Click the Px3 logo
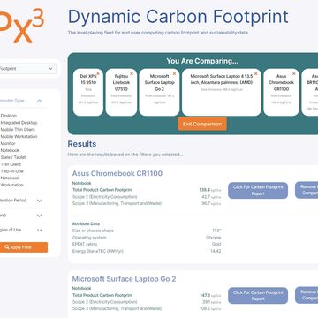The height and width of the screenshot is (318, 318). click(22, 25)
